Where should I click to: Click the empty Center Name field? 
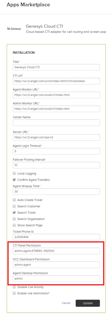pyautogui.click(x=56, y=123)
